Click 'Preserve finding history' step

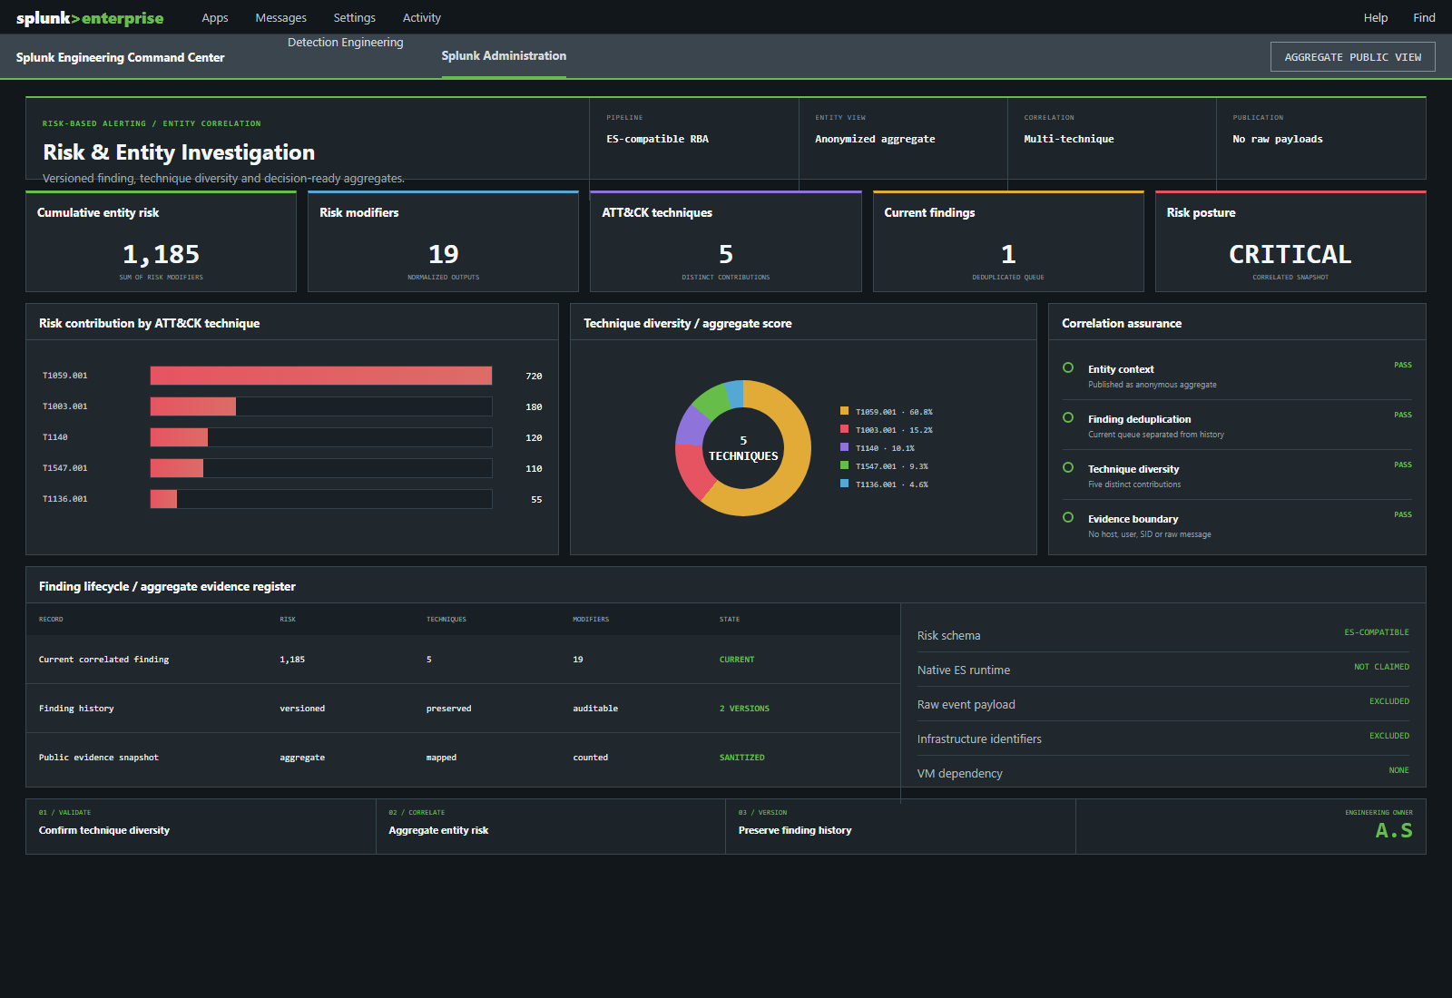point(795,830)
